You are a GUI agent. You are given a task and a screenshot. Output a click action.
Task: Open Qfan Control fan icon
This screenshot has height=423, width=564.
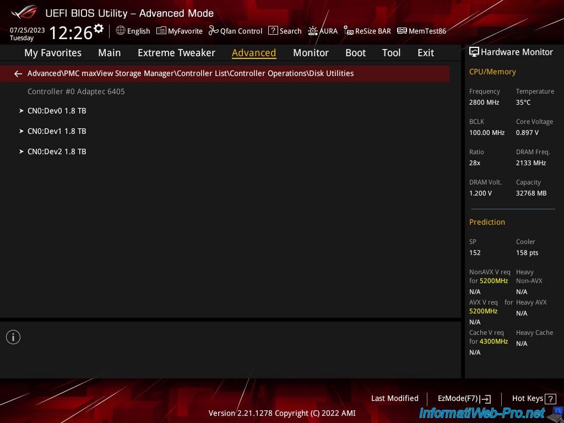tap(213, 31)
